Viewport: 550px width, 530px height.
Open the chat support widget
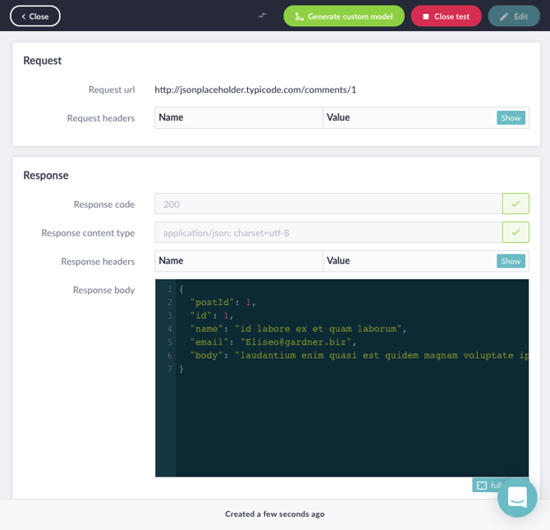pos(517,497)
